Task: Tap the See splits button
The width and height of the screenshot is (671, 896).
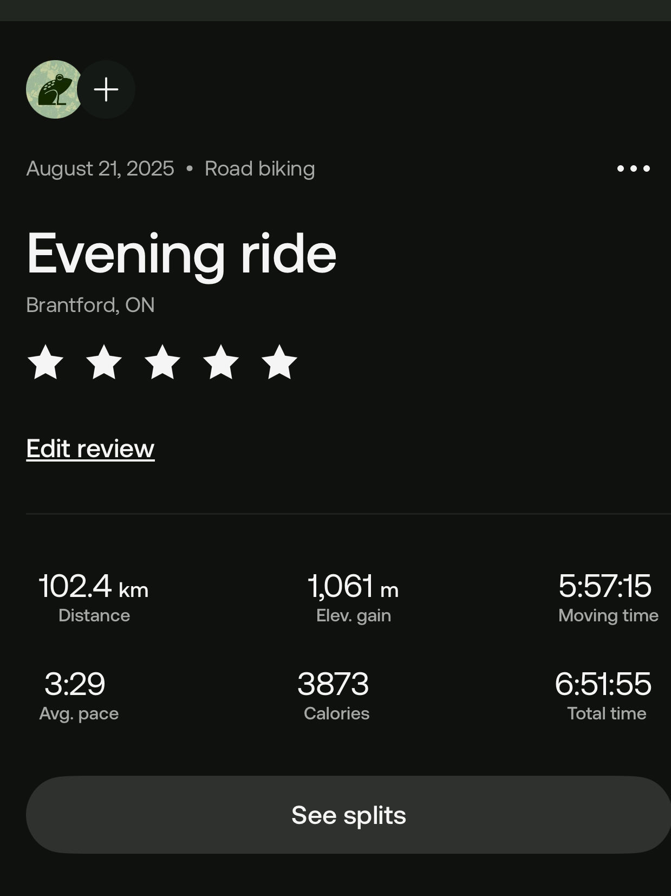Action: pos(348,815)
